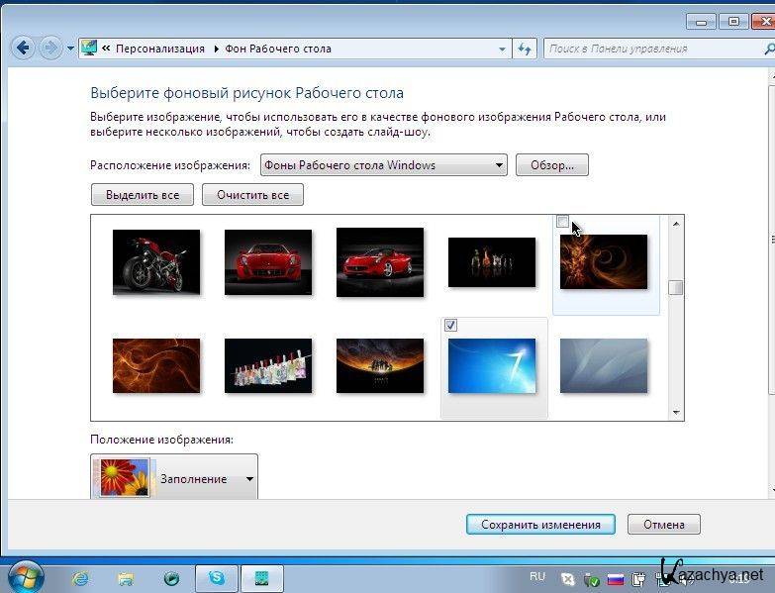This screenshot has height=593, width=775.
Task: Select the red Ducati motorcycle wallpaper
Action: [x=156, y=261]
